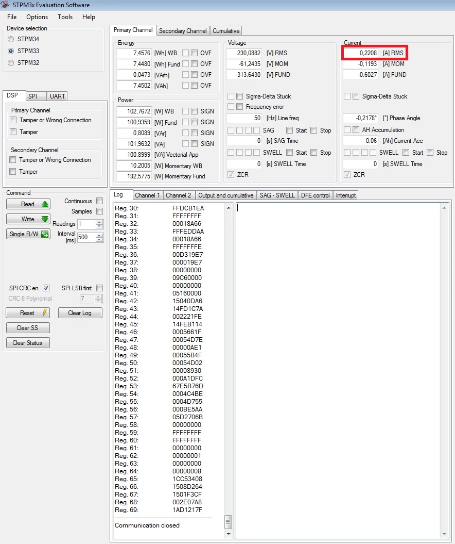
Task: Click the voltage RMS value field
Action: tap(244, 53)
